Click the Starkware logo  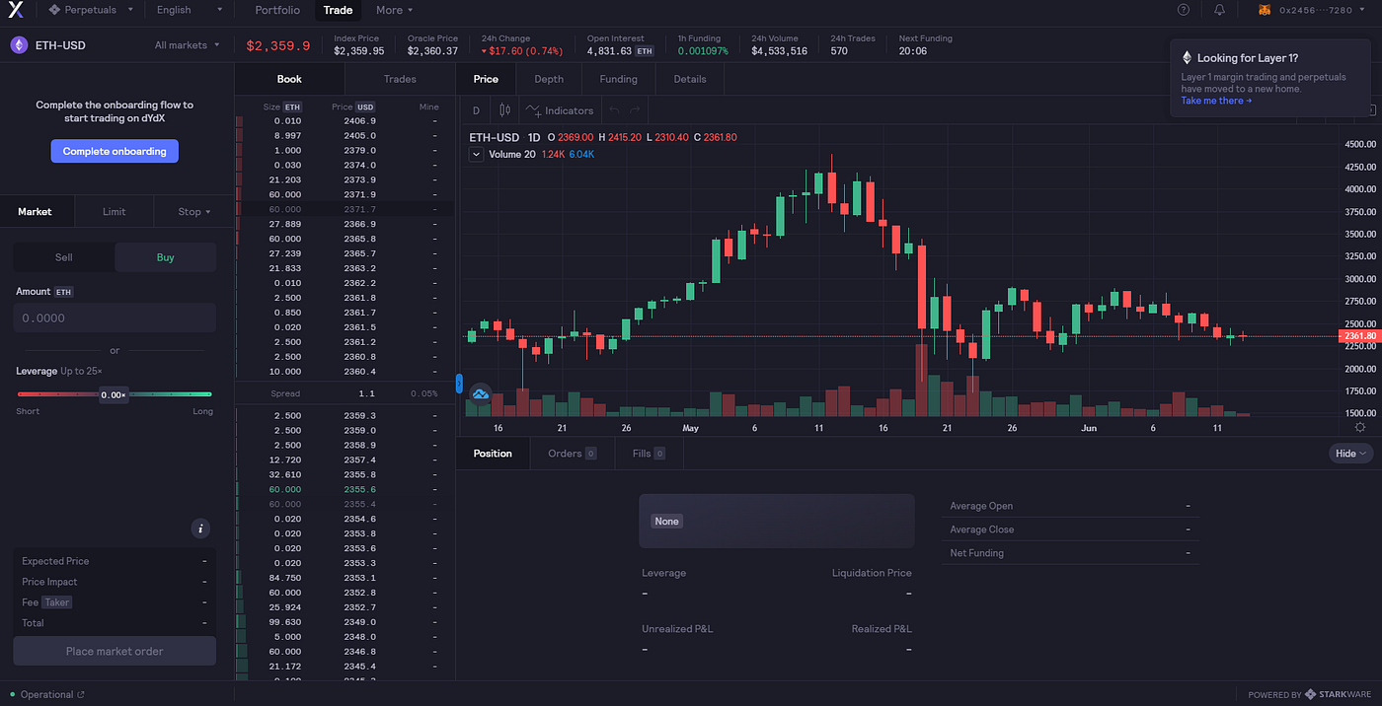(1340, 695)
